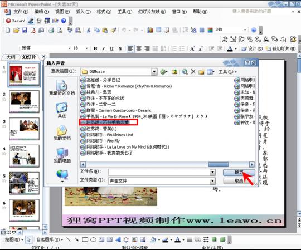Create a new blank presentation
The width and height of the screenshot is (301, 250).
[x=8, y=30]
